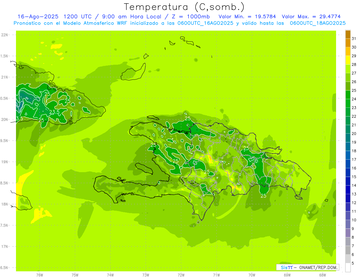This screenshot has height=279, width=362.
Task: Click the legend value "26"
Action: [x=354, y=82]
